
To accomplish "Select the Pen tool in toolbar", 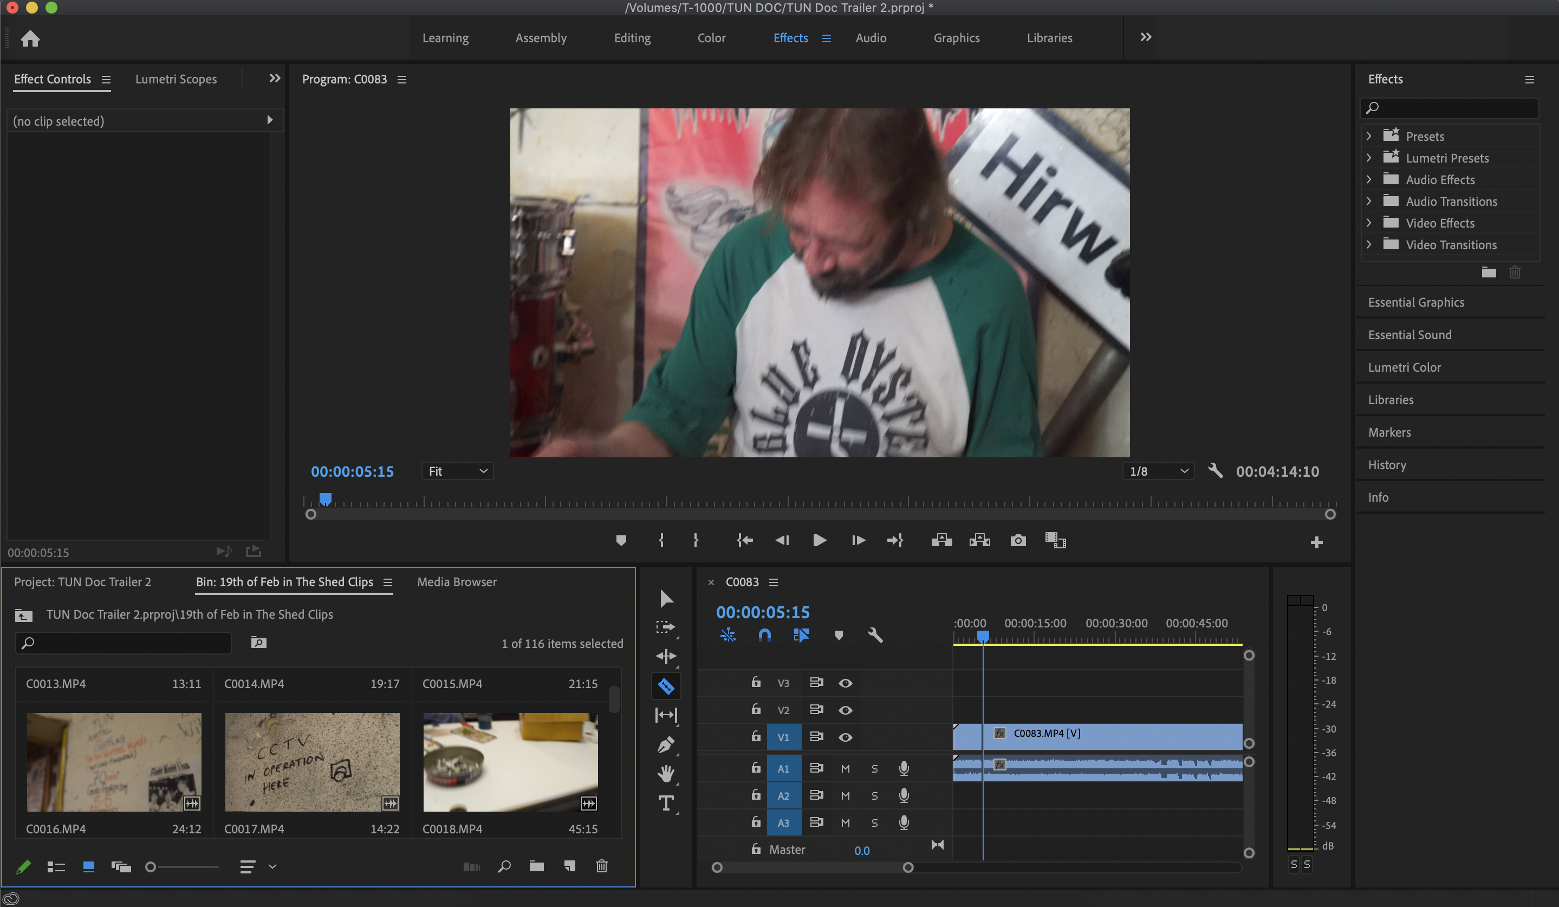I will 666,744.
